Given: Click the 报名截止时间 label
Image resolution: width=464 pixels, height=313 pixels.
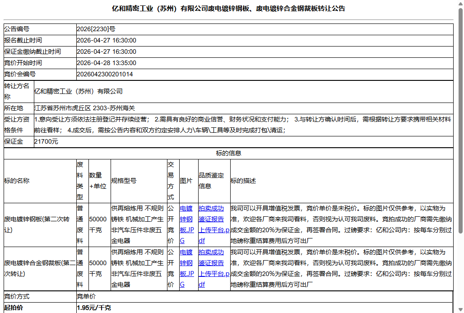Looking at the screenshot, I should point(23,40).
